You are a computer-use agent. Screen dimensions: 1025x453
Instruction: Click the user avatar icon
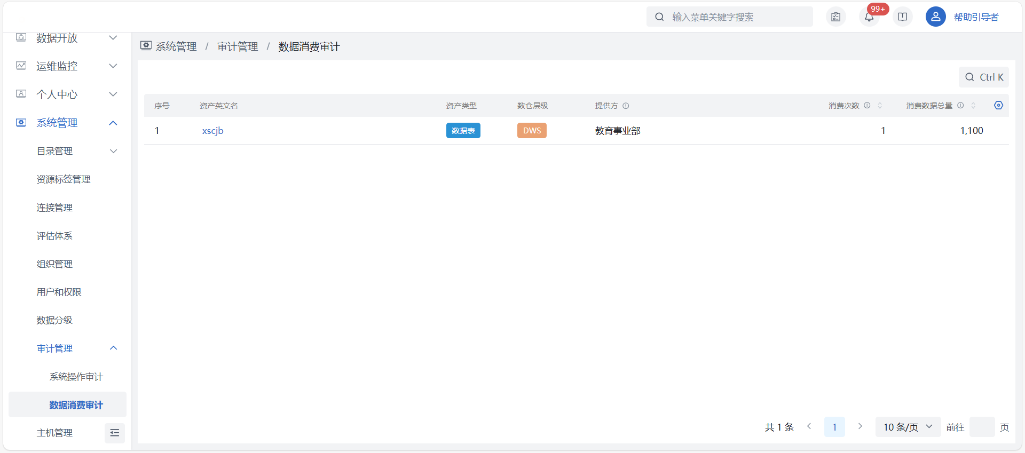tap(935, 17)
